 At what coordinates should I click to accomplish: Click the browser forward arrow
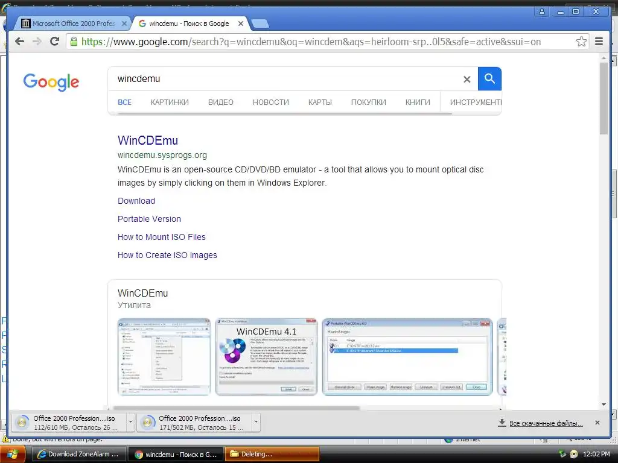click(x=37, y=42)
